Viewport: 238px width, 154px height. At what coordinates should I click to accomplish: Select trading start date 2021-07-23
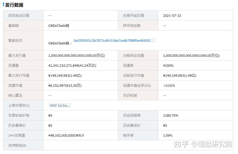coord(172,16)
